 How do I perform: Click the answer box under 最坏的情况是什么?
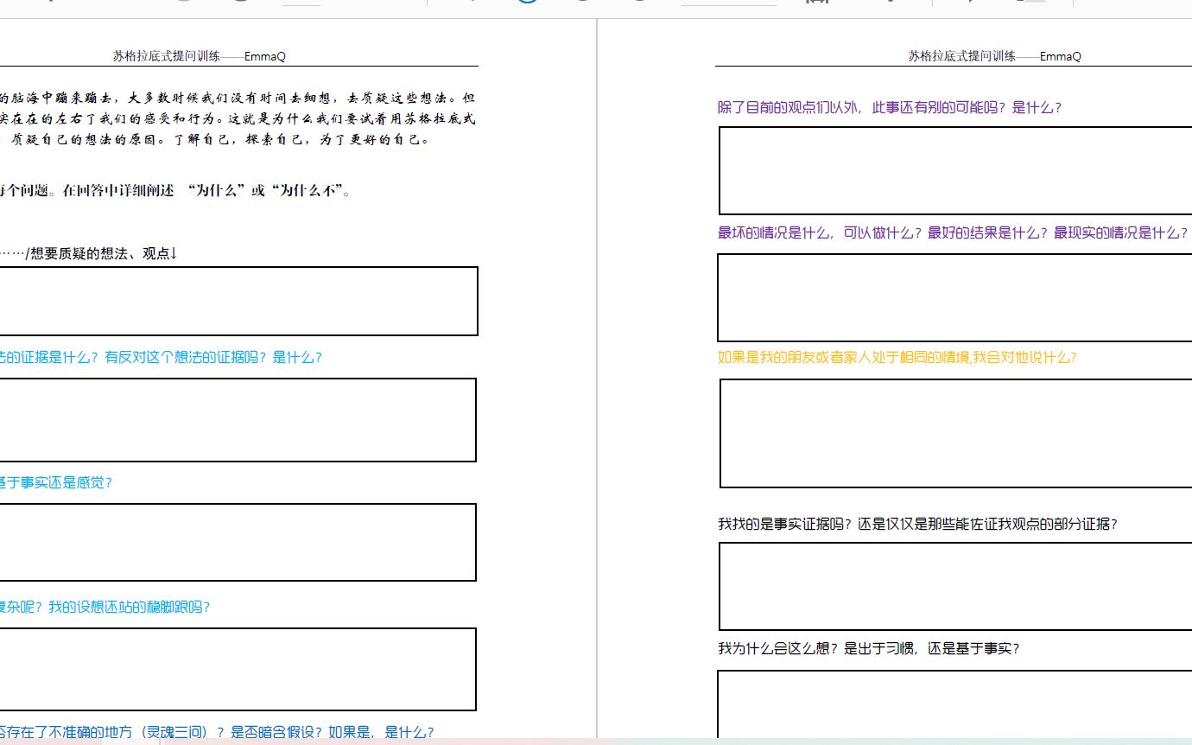pos(954,297)
